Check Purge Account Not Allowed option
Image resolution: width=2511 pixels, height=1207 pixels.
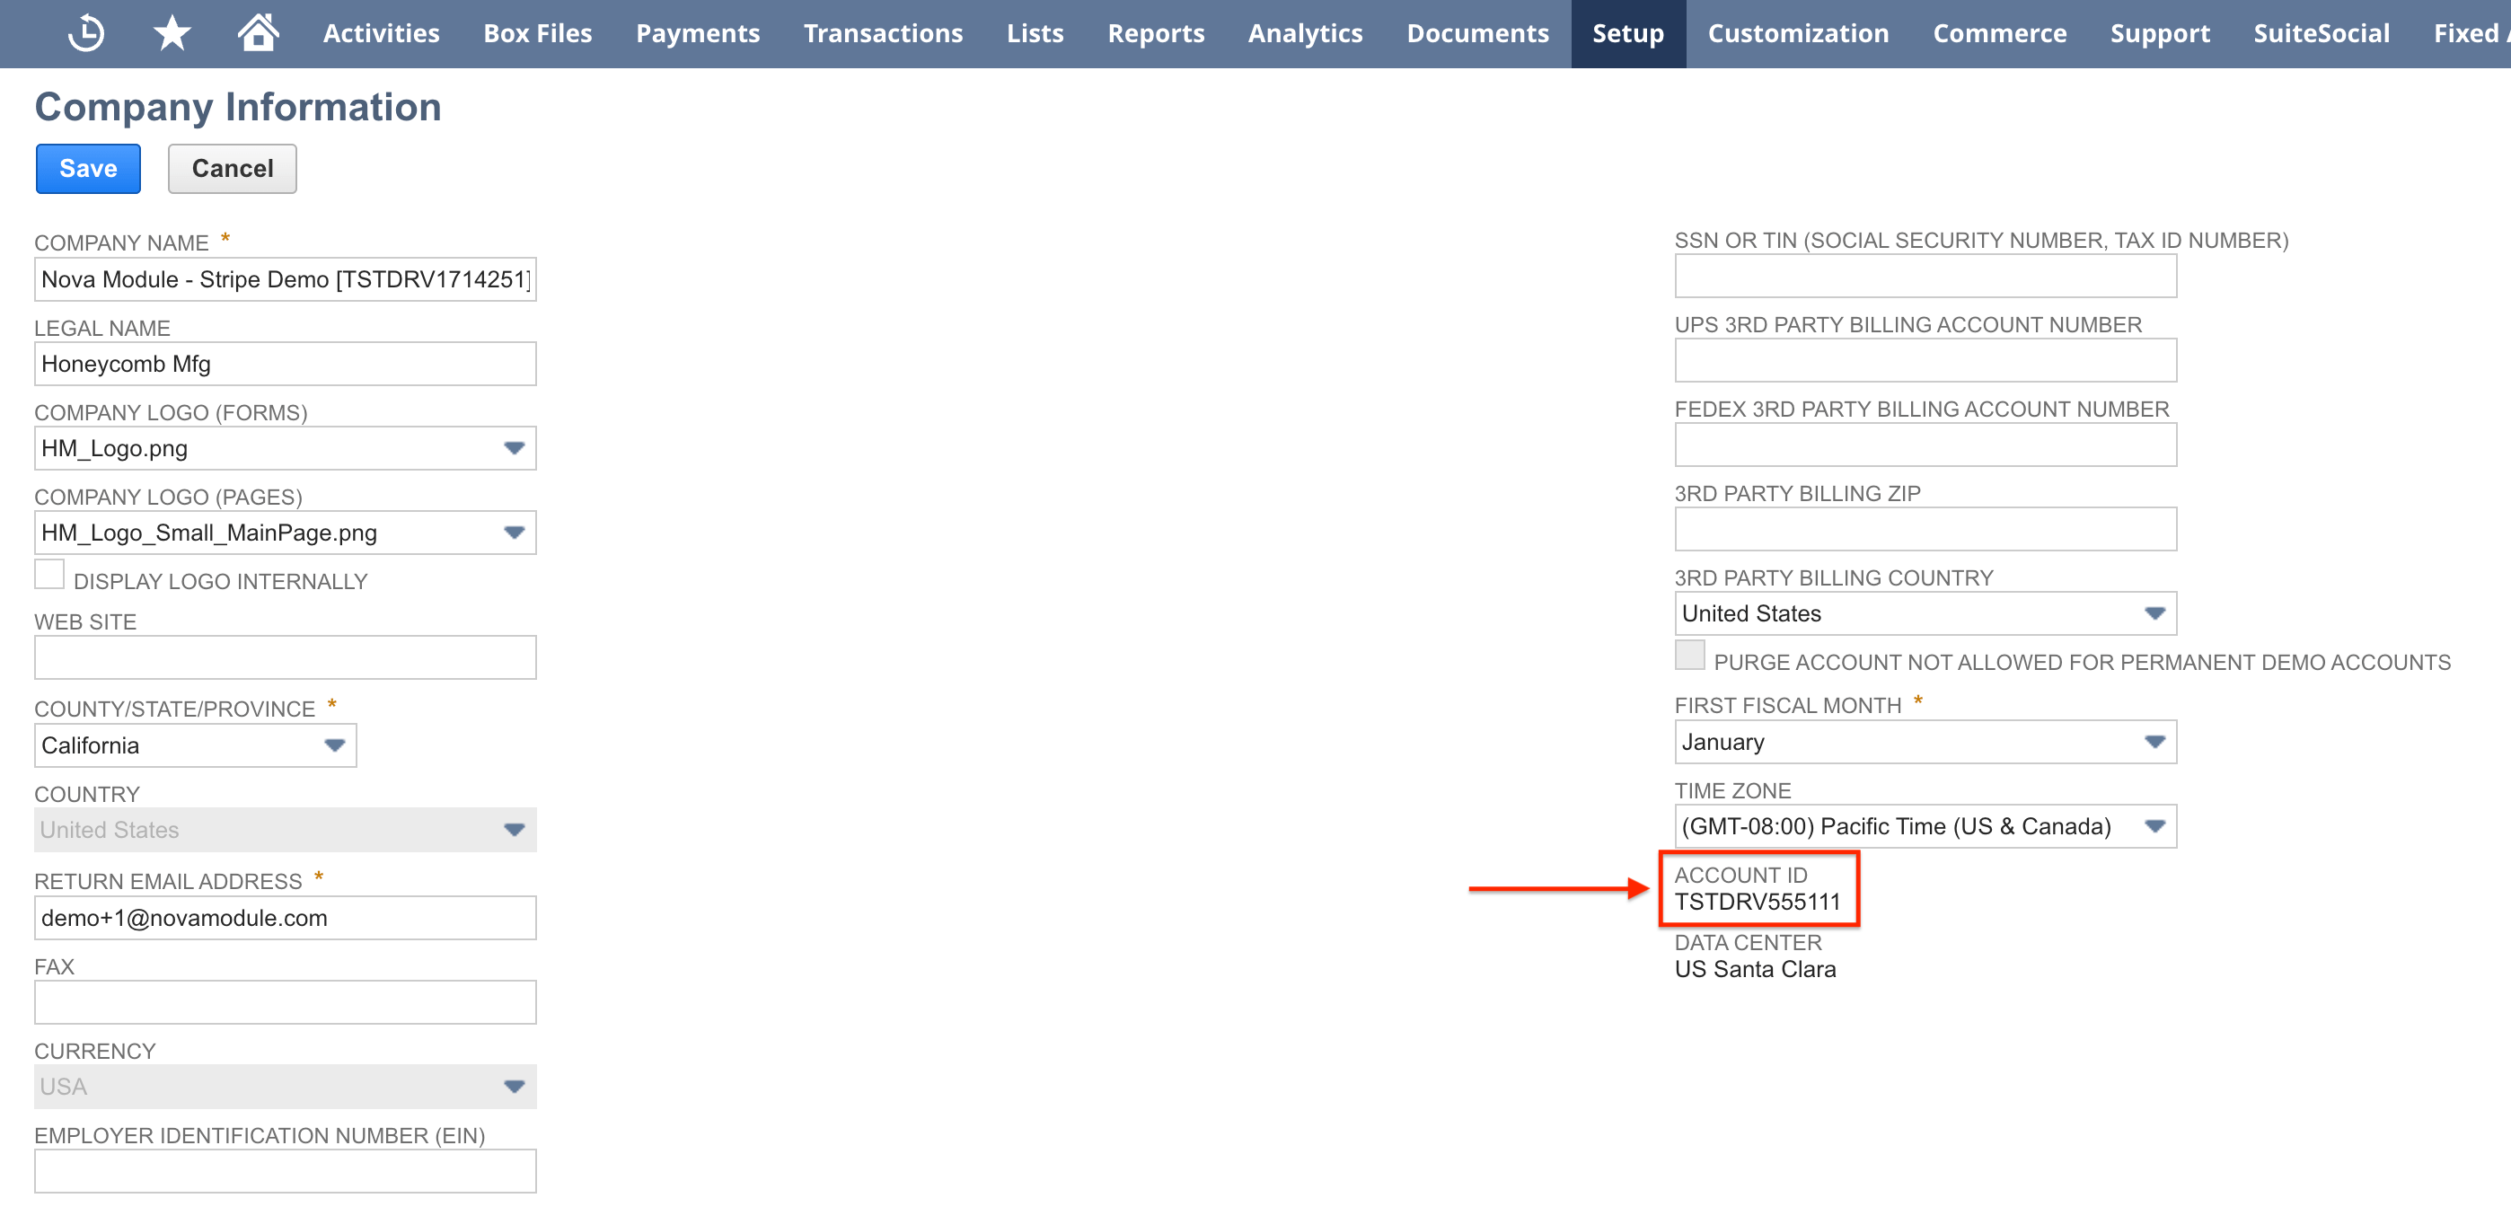click(x=1689, y=657)
